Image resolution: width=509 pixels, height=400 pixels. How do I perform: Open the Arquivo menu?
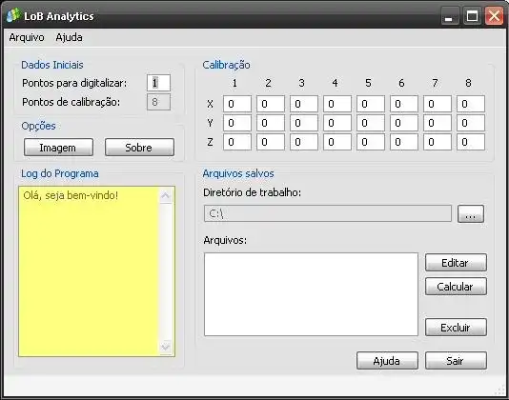[27, 38]
